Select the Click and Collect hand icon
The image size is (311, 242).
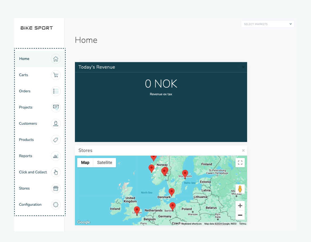56,172
